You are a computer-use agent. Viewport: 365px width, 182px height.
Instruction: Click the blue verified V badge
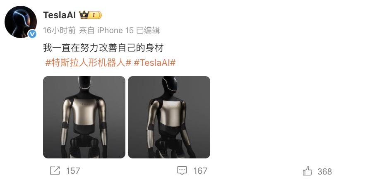(32, 34)
